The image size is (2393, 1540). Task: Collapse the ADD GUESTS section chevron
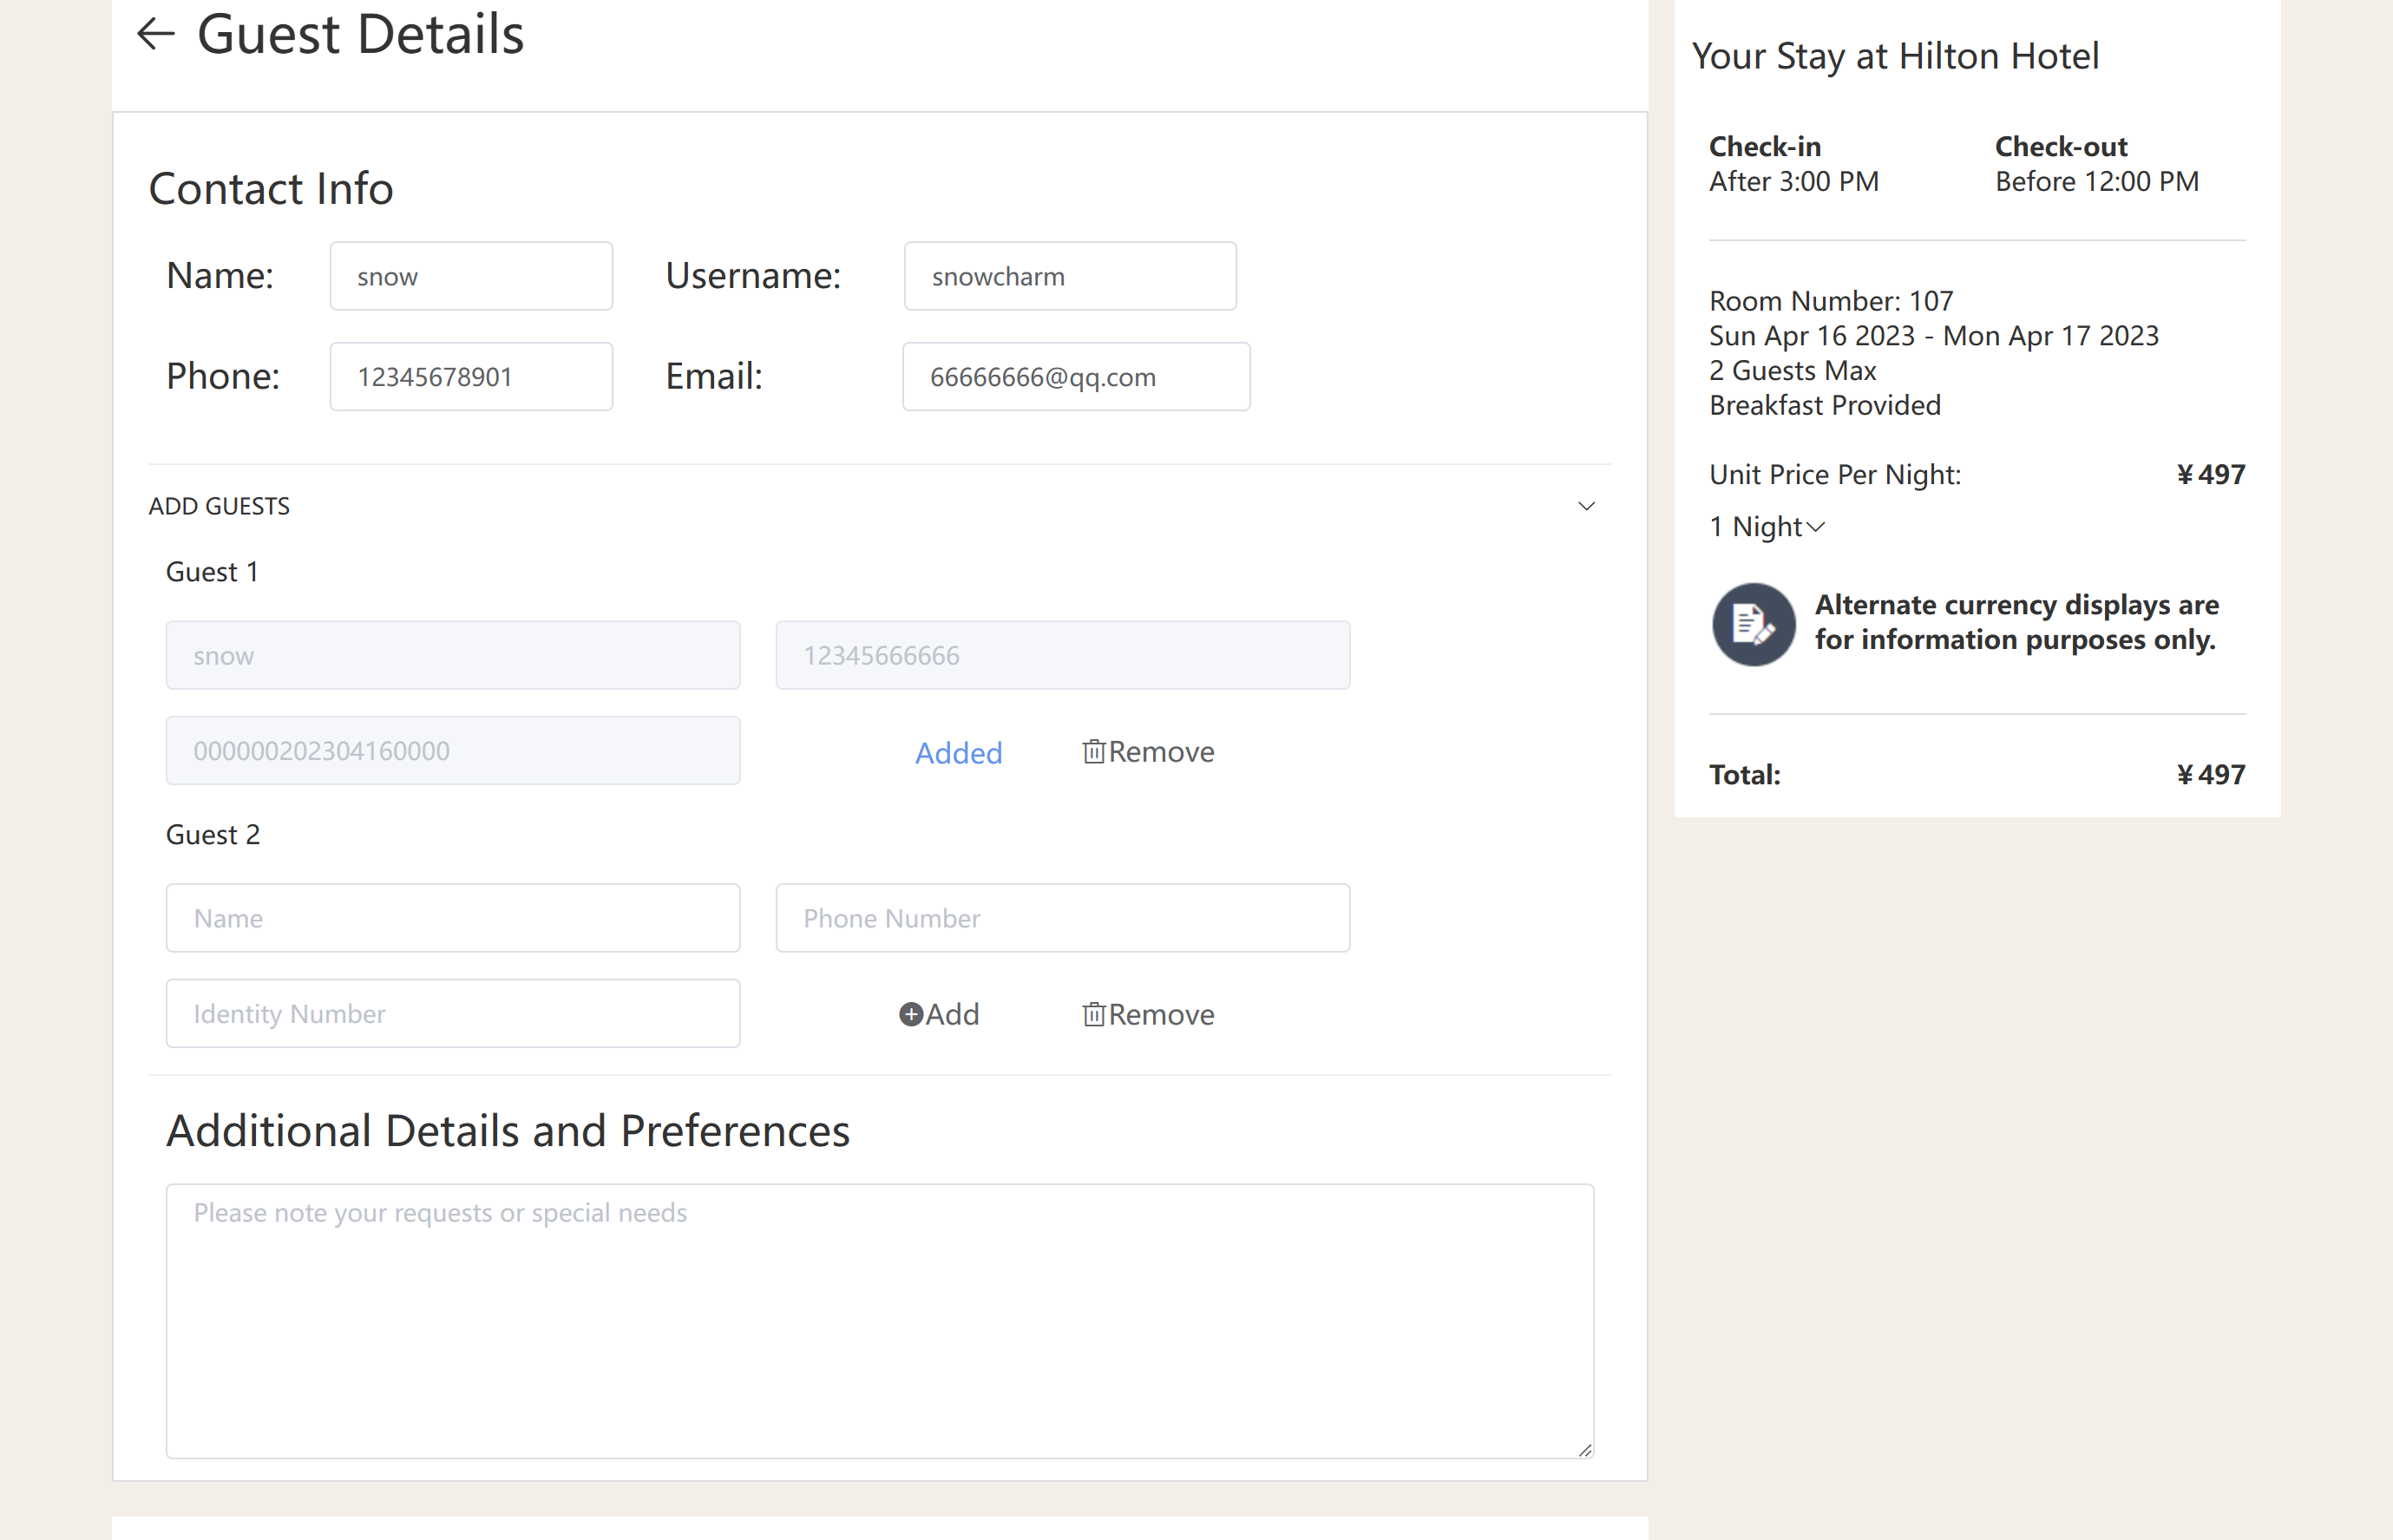[x=1586, y=506]
